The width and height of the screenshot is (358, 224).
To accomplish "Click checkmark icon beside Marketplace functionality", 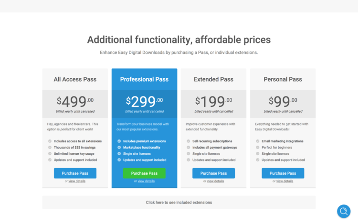I will [x=119, y=148].
